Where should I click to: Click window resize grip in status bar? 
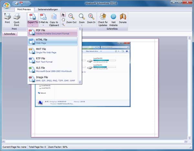[x=190, y=147]
